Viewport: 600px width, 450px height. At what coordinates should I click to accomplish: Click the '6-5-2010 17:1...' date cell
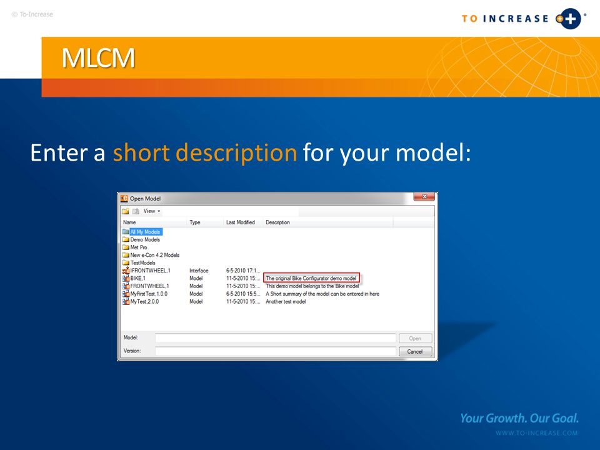[x=243, y=271]
